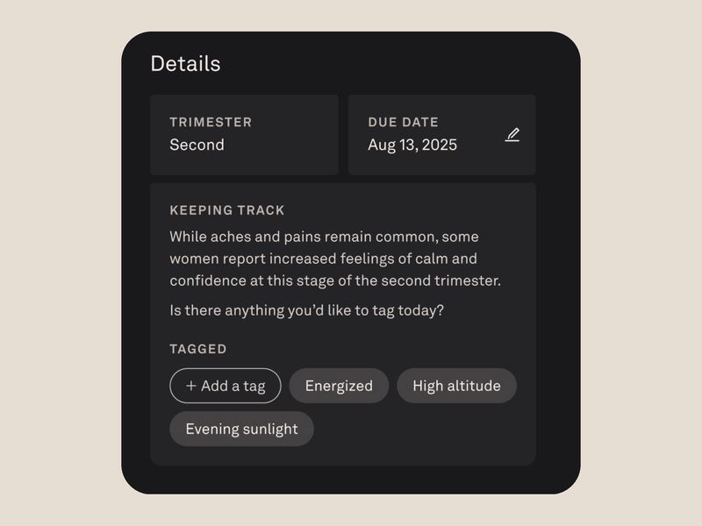Click the pencil icon to edit due date

pos(512,135)
